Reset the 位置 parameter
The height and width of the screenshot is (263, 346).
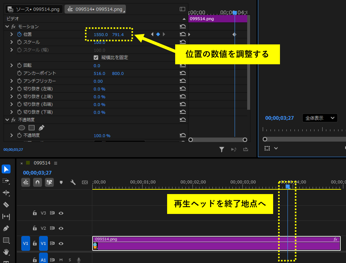[x=183, y=34]
